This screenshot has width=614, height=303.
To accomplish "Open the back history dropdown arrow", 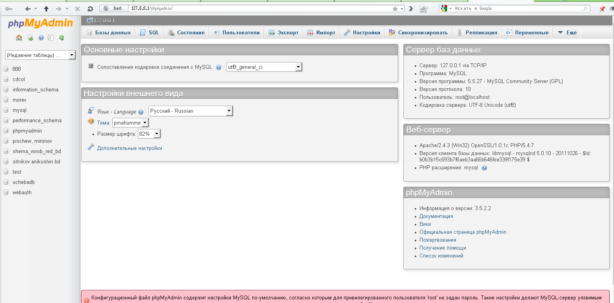I will click(x=36, y=9).
